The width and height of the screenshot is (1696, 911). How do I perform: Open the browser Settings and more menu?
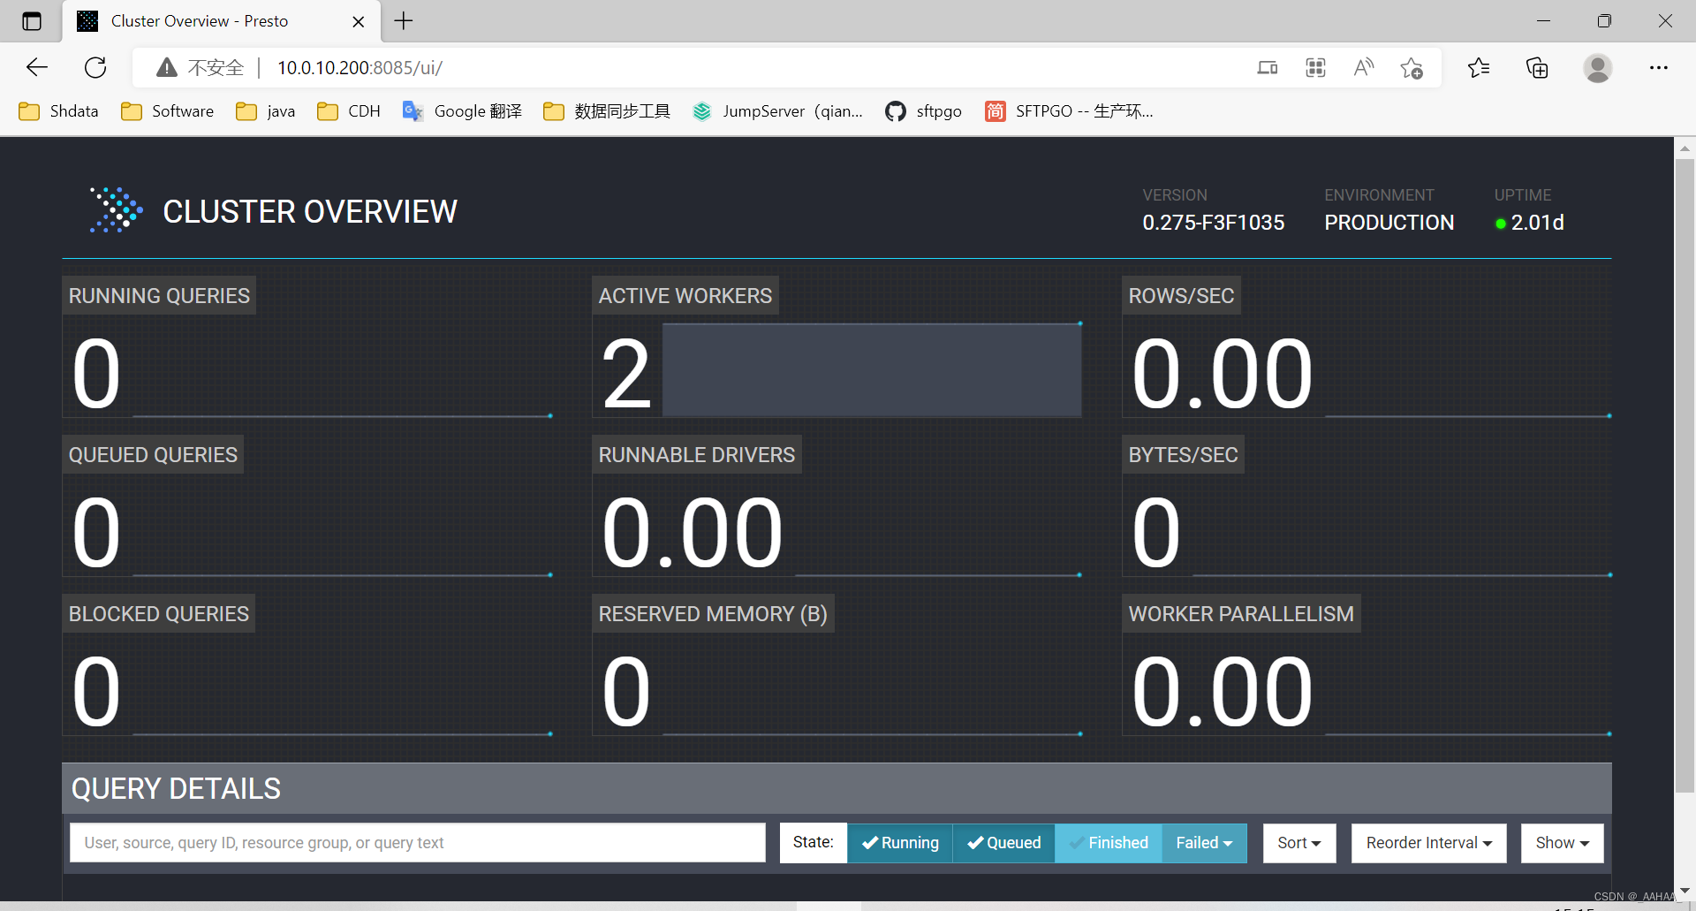point(1659,67)
